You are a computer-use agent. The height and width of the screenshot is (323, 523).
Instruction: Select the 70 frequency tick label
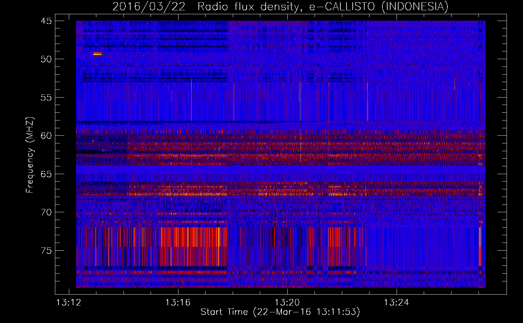(x=46, y=212)
